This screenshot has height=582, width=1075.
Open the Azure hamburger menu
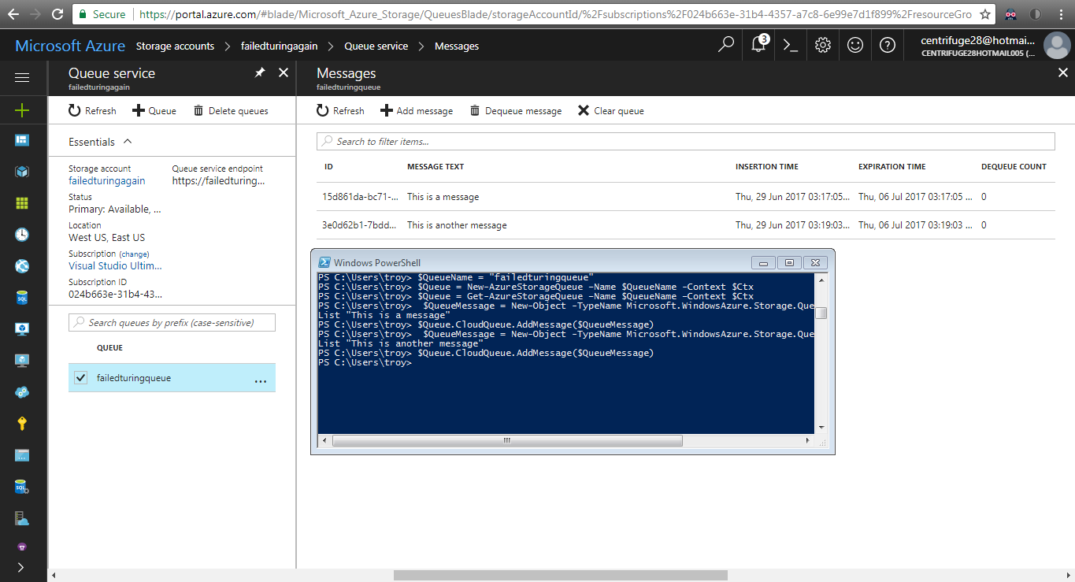coord(22,77)
